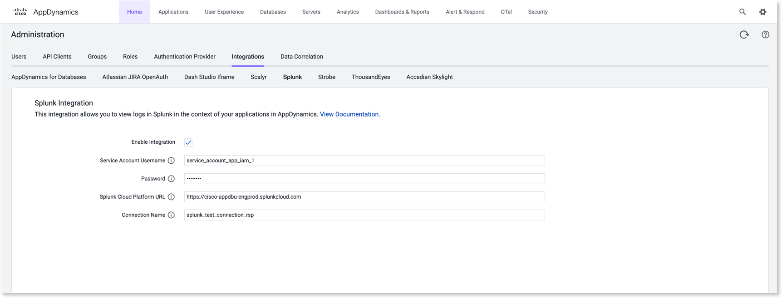Image resolution: width=782 pixels, height=298 pixels.
Task: Click the refresh icon in Administration
Action: click(x=744, y=34)
